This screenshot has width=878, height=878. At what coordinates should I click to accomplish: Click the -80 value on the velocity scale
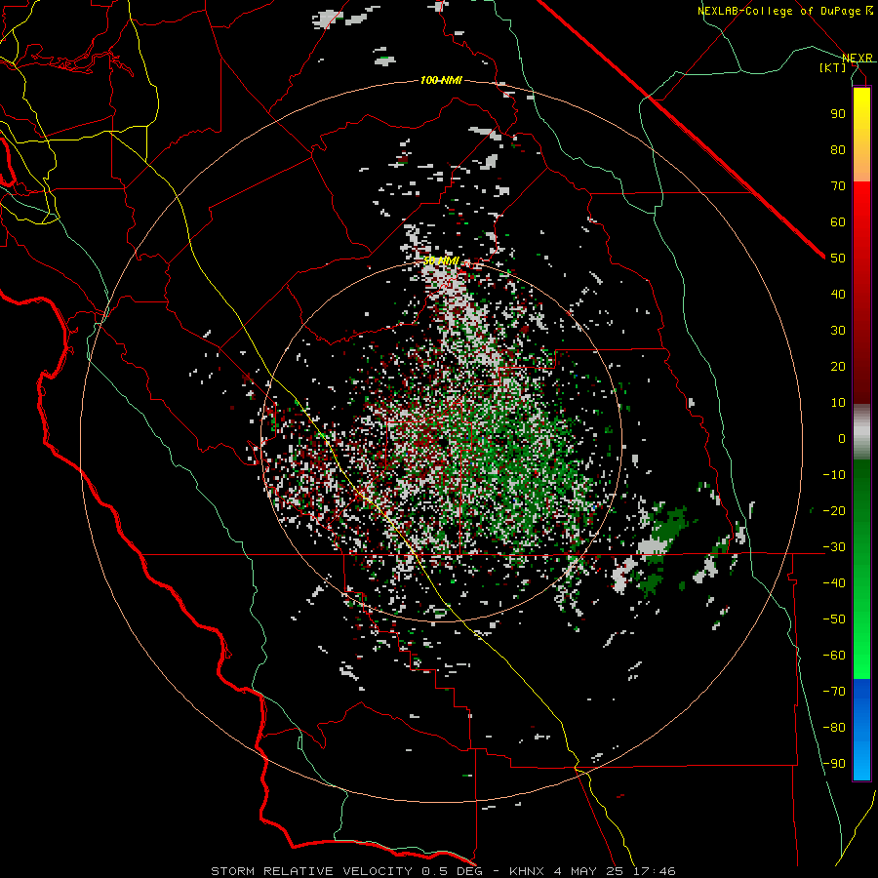pos(834,728)
